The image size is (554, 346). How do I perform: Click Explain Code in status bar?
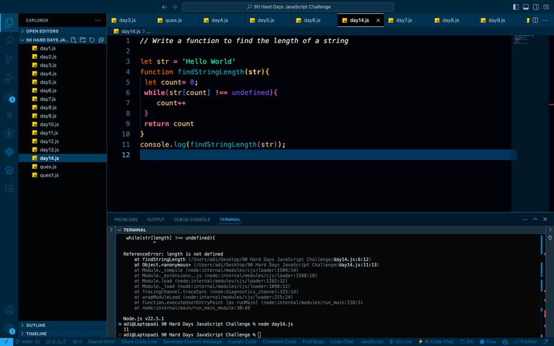(242, 342)
